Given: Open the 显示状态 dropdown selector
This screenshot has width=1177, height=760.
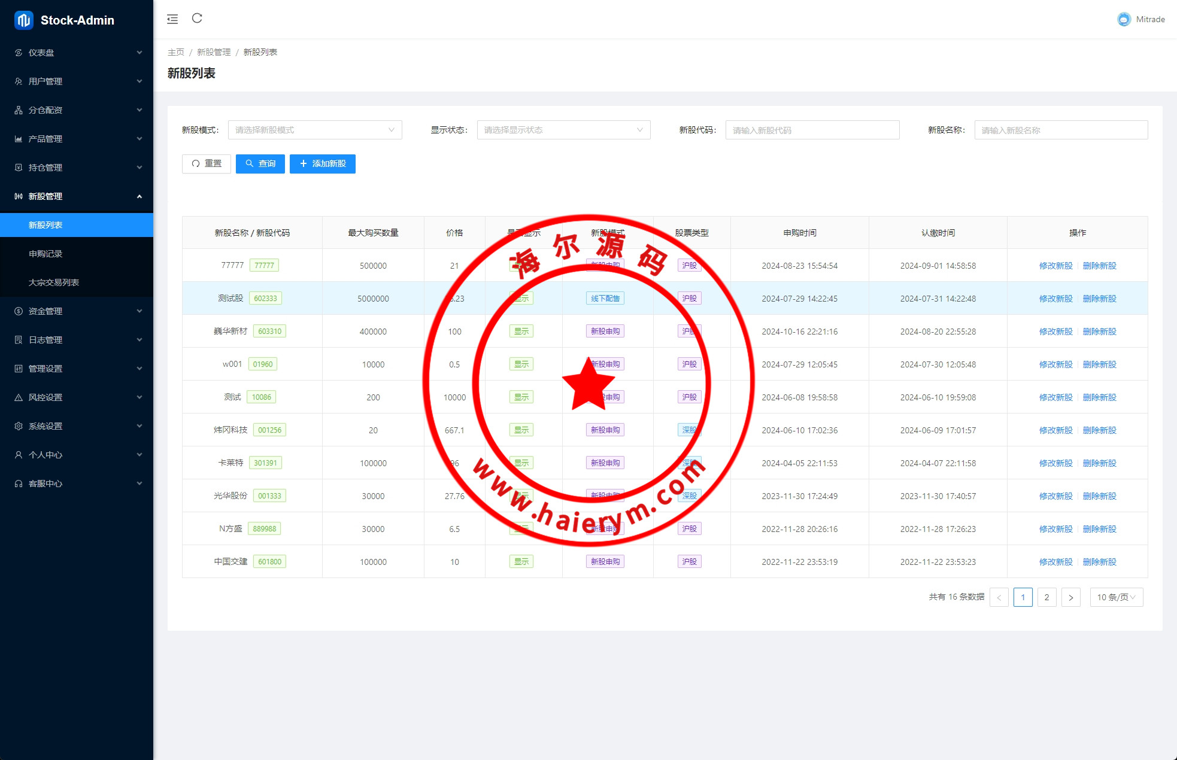Looking at the screenshot, I should click(x=563, y=130).
